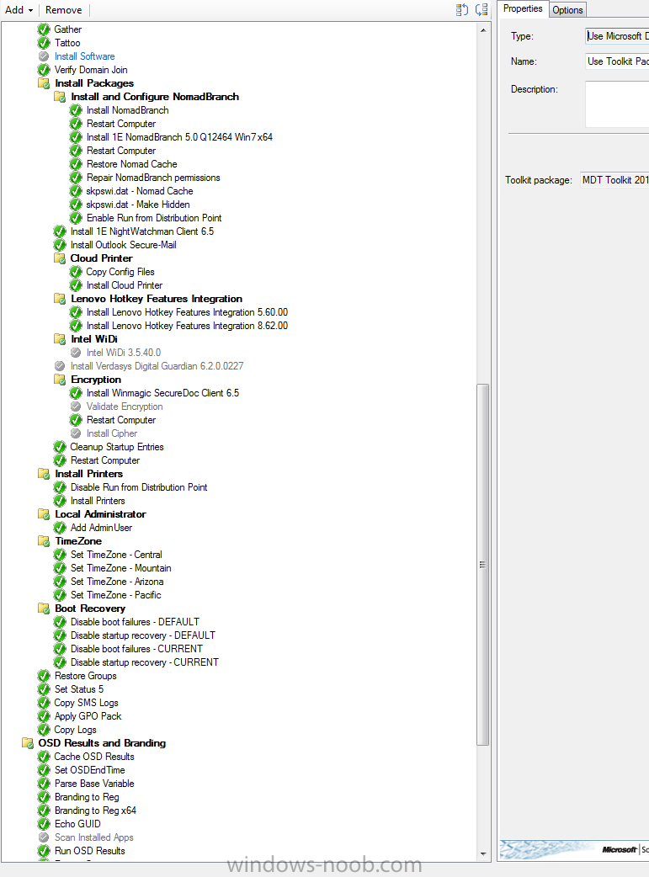Click the Install Packages folder icon
This screenshot has width=649, height=877.
point(44,82)
